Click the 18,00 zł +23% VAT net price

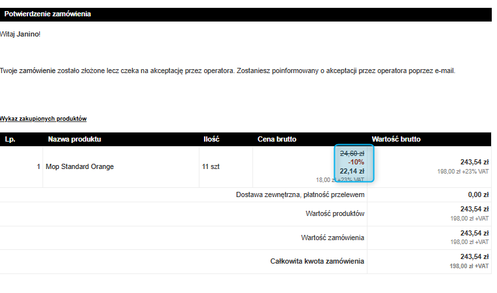(x=340, y=179)
